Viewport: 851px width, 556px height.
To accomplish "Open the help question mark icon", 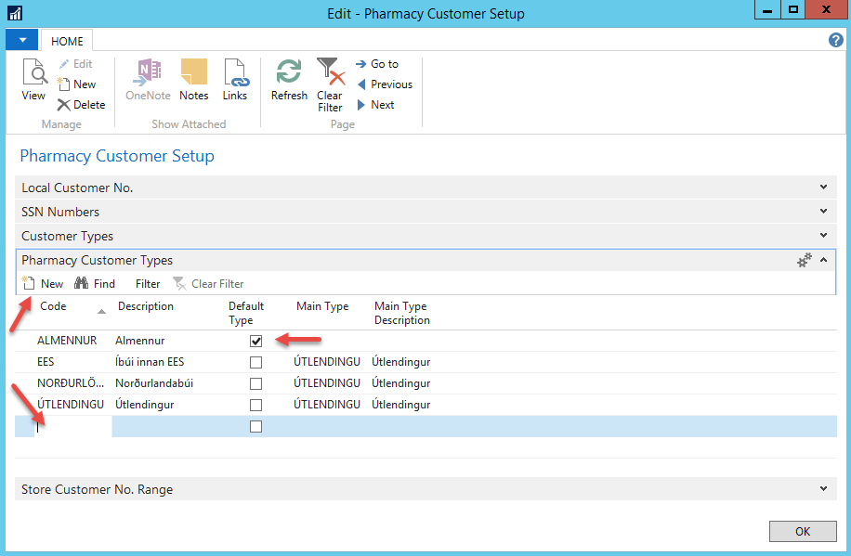I will point(835,40).
